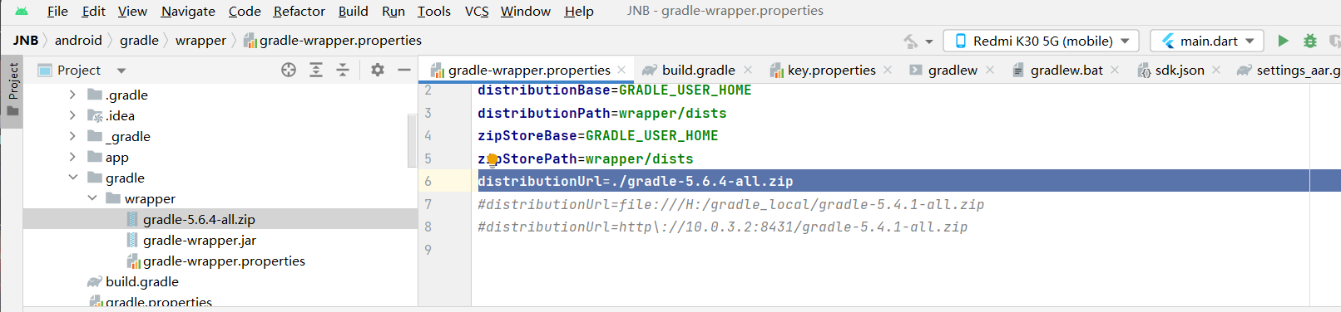Open the Refactor menu
The image size is (1341, 312).
299,11
